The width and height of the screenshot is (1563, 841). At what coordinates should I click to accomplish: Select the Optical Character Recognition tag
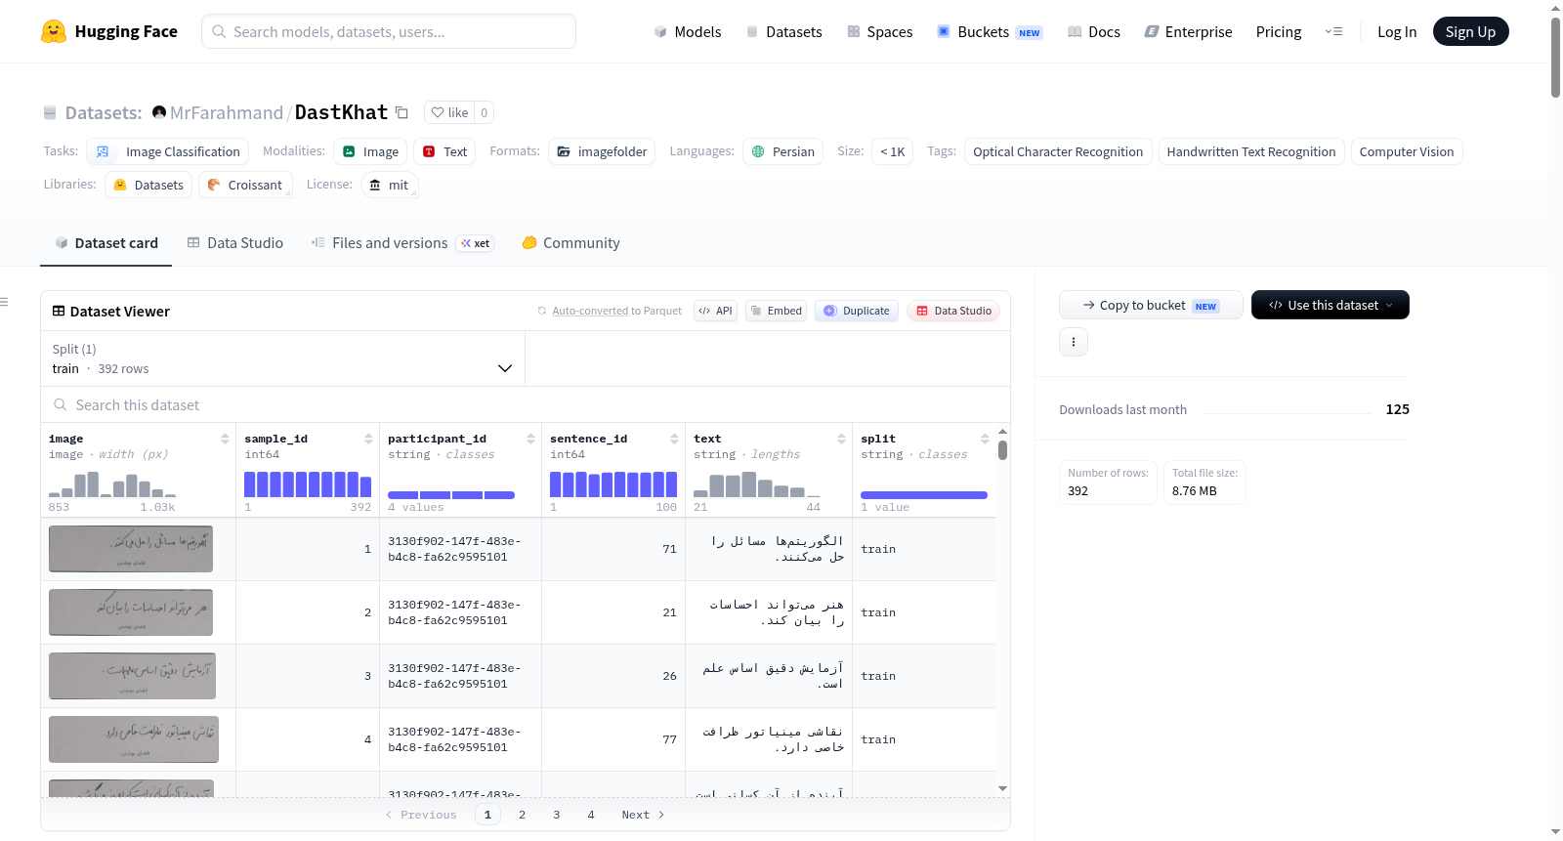[x=1058, y=151]
